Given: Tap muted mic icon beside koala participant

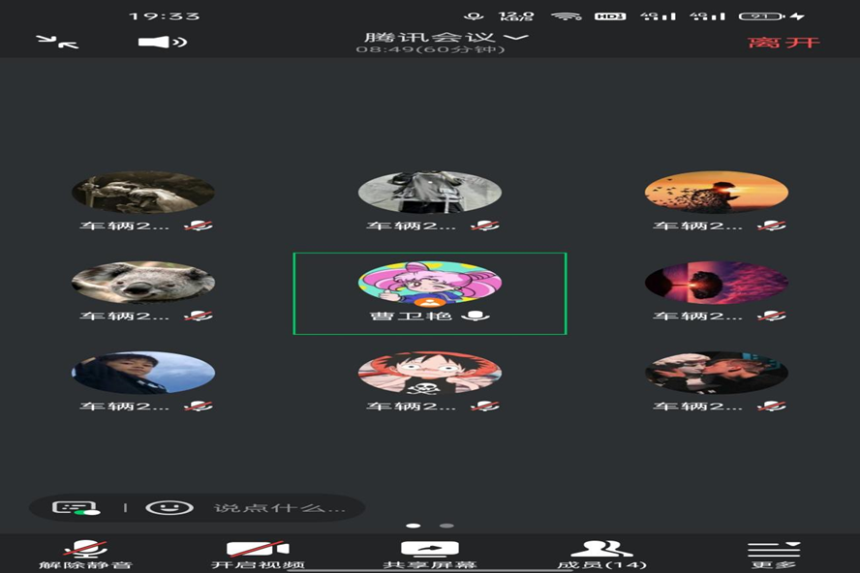Looking at the screenshot, I should [198, 316].
